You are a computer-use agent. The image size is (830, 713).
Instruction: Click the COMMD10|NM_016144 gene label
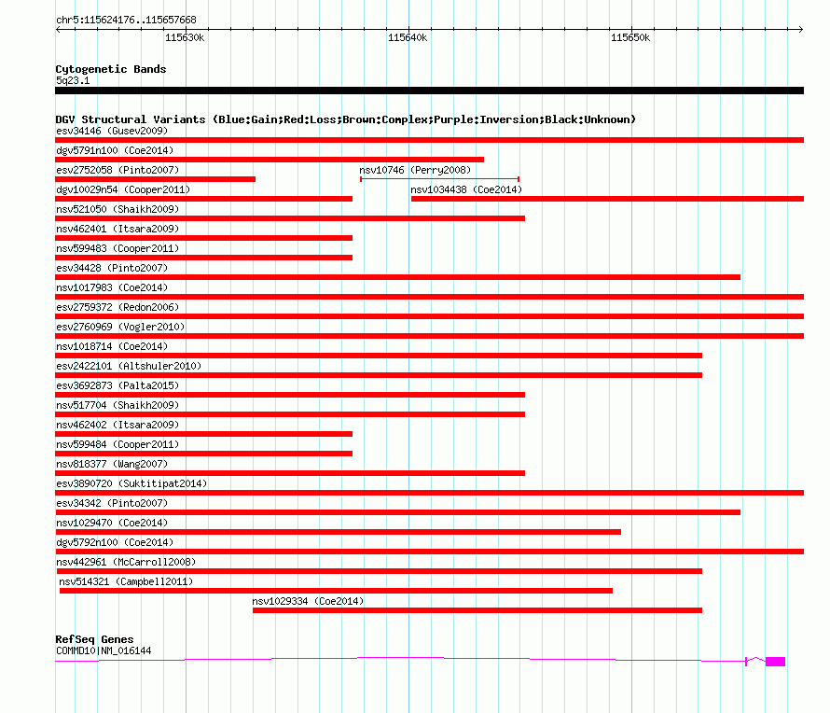pos(104,650)
